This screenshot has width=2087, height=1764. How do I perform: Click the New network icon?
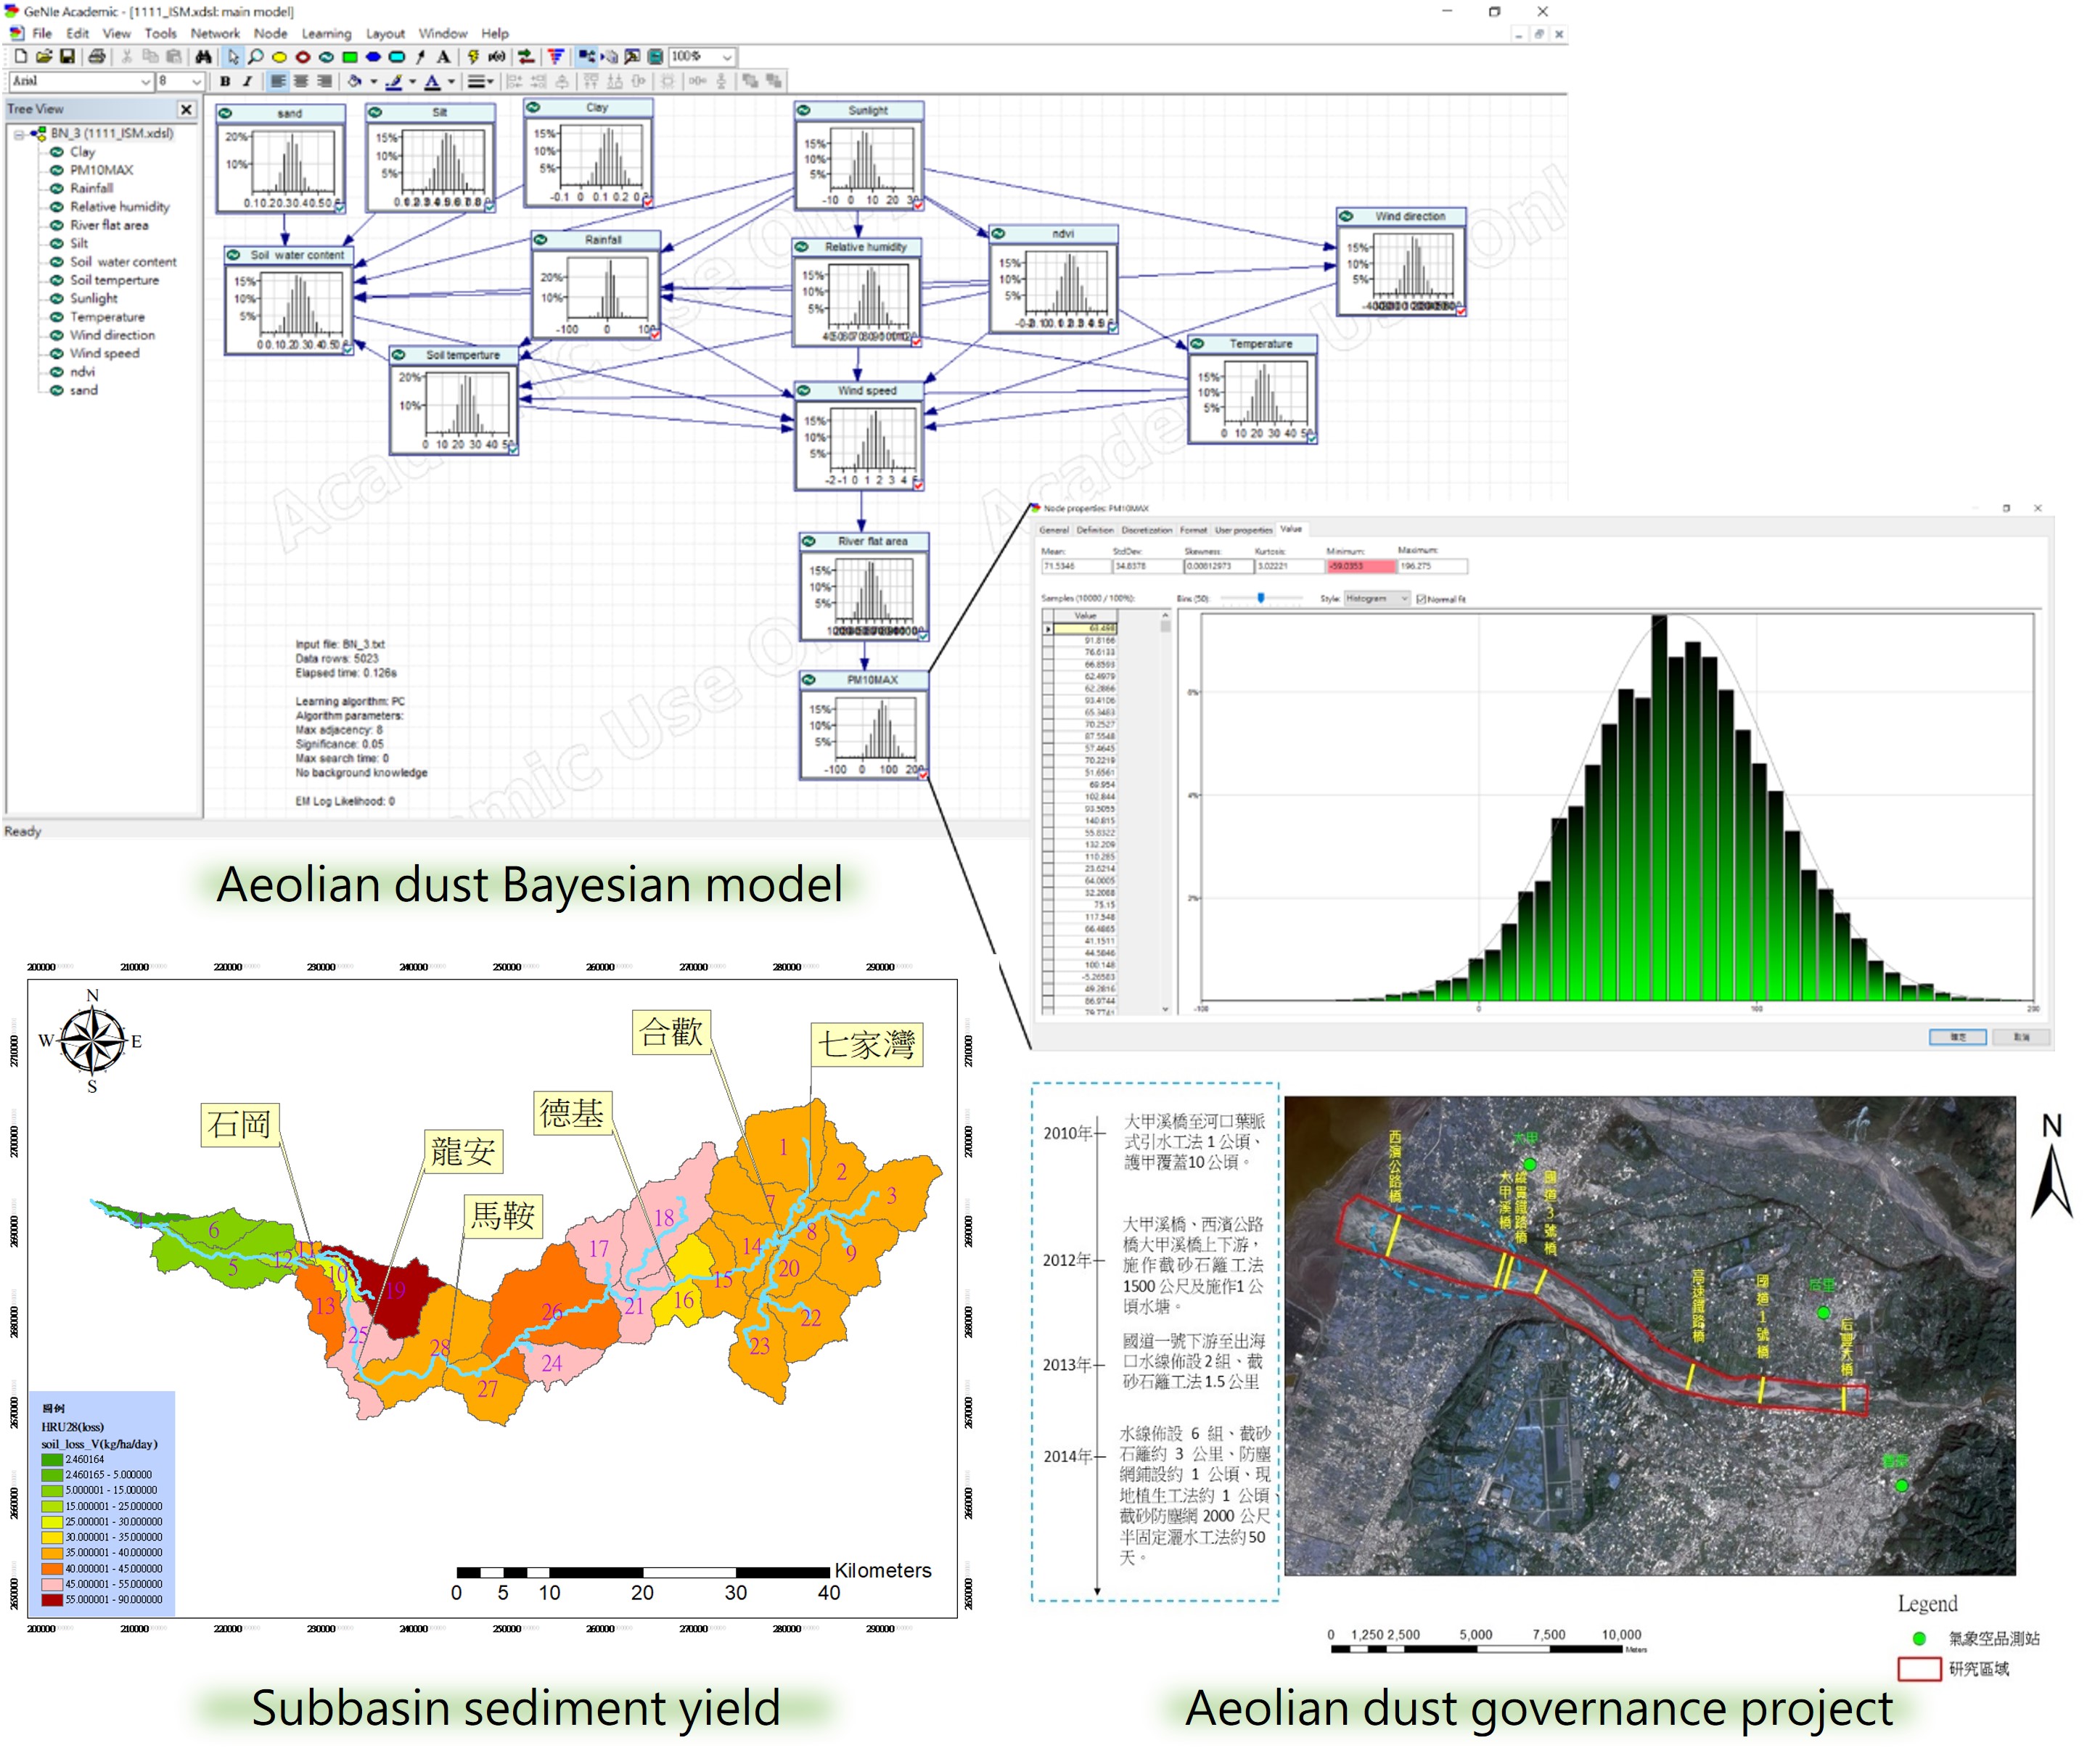(21, 57)
